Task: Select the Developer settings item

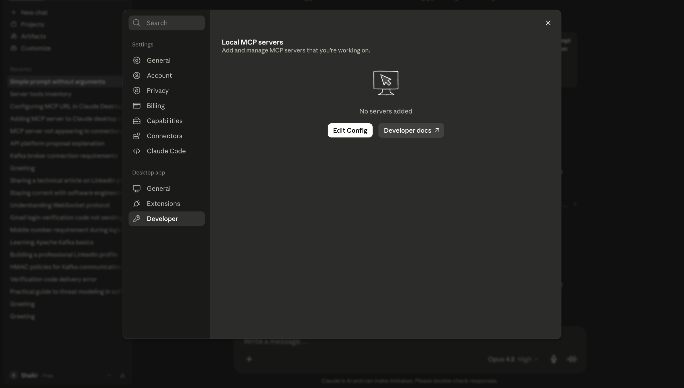Action: (167, 219)
